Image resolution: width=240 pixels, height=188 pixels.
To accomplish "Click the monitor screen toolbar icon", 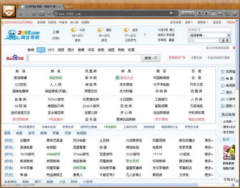I will click(227, 13).
